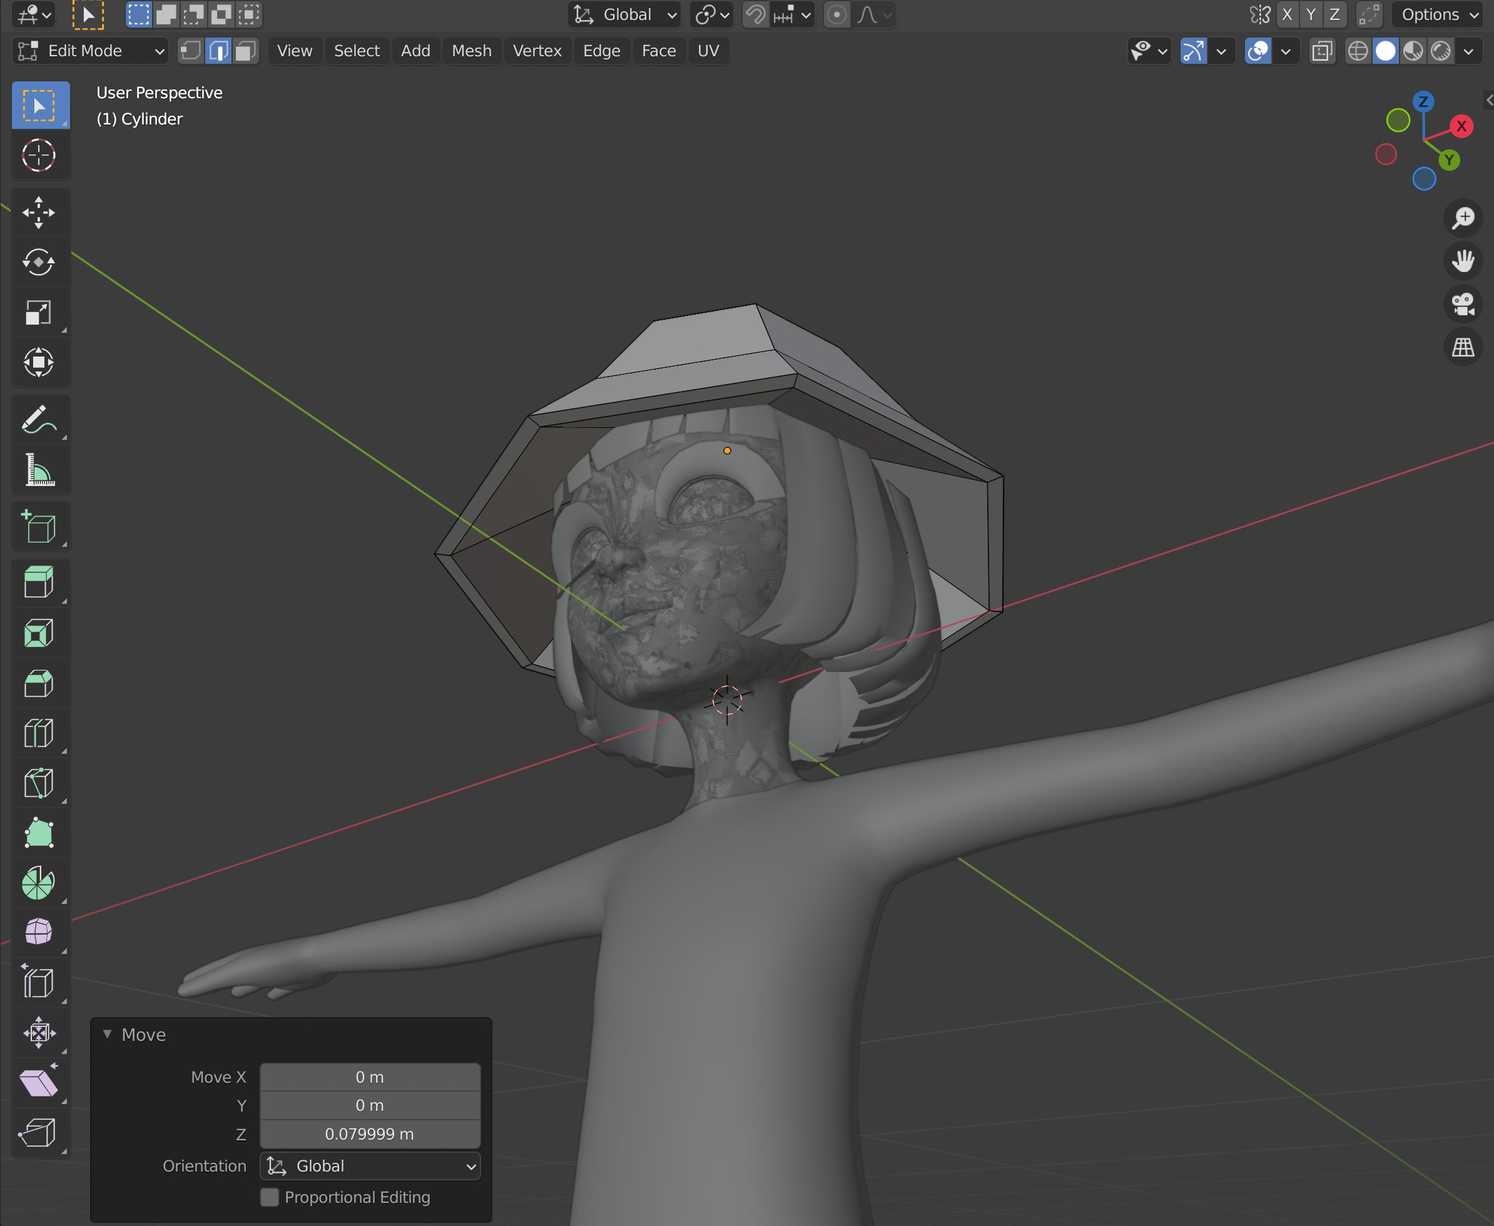Toggle the camera view button
Viewport: 1494px width, 1226px height.
tap(1463, 305)
